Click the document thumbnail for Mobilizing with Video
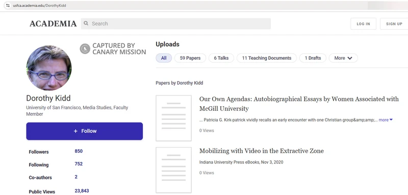Screen dimensions: 408x195 pyautogui.click(x=173, y=170)
